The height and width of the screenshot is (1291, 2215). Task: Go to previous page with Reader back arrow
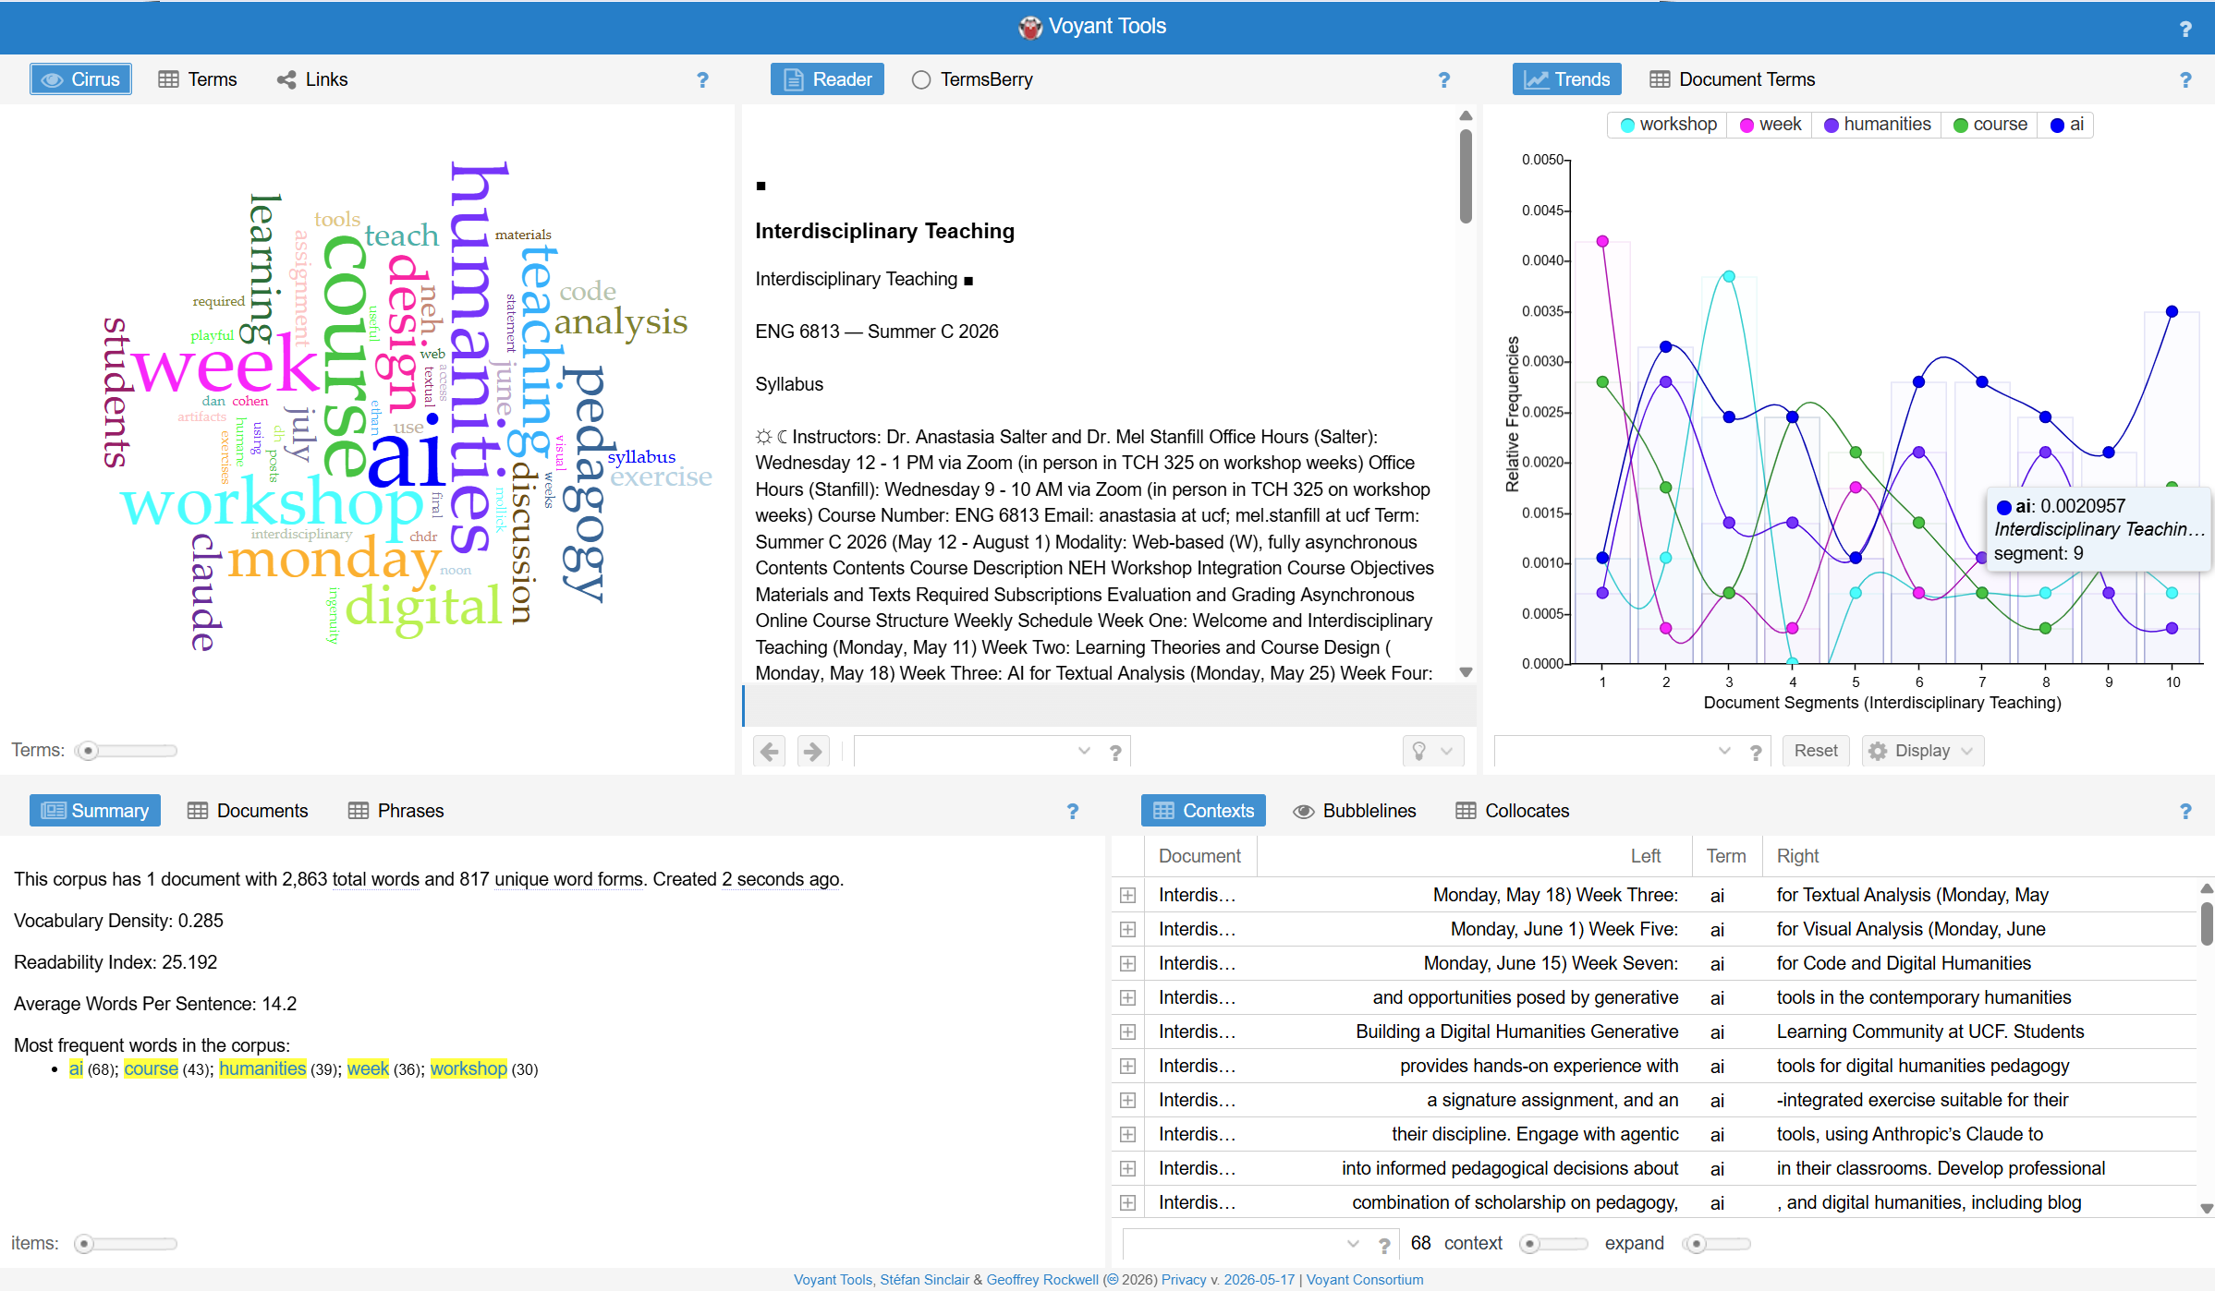[x=769, y=752]
